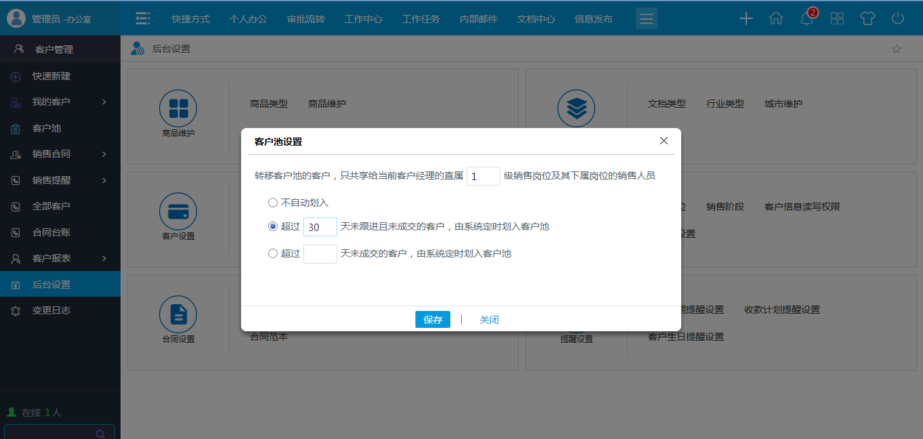Choose the 超过天未成交的客户 radio option
The width and height of the screenshot is (923, 439).
[273, 253]
